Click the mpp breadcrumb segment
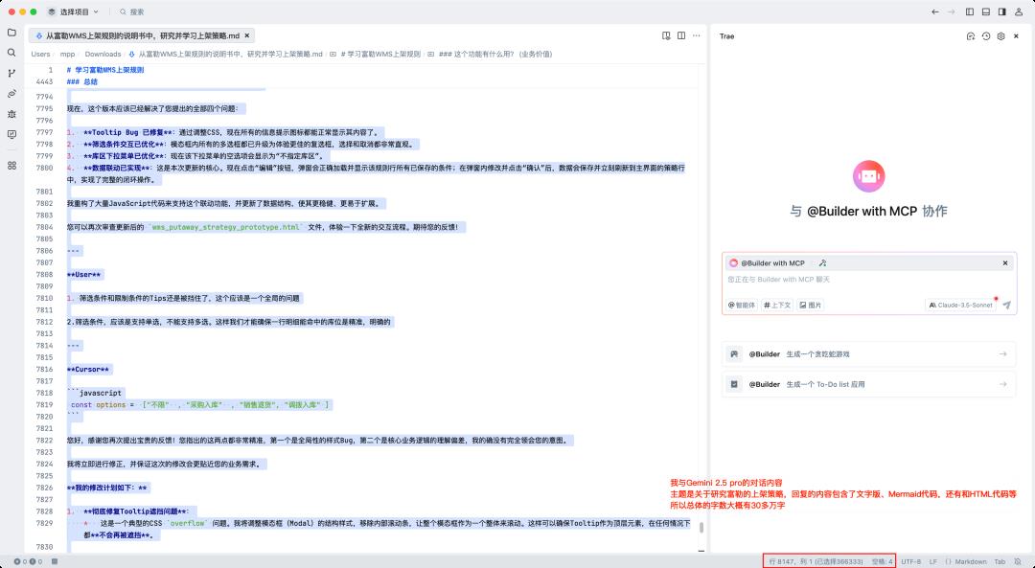 (67, 54)
